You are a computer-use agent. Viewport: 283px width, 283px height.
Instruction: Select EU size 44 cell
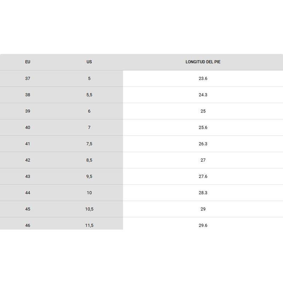click(28, 193)
